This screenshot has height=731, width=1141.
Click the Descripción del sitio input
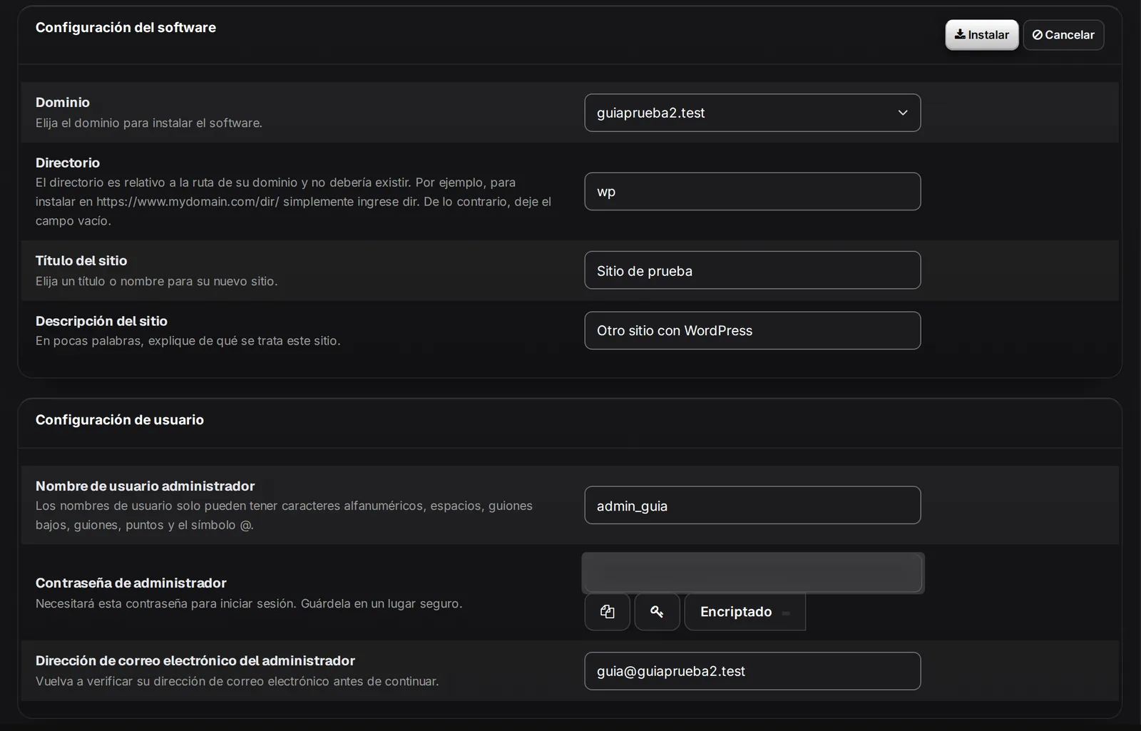(752, 330)
